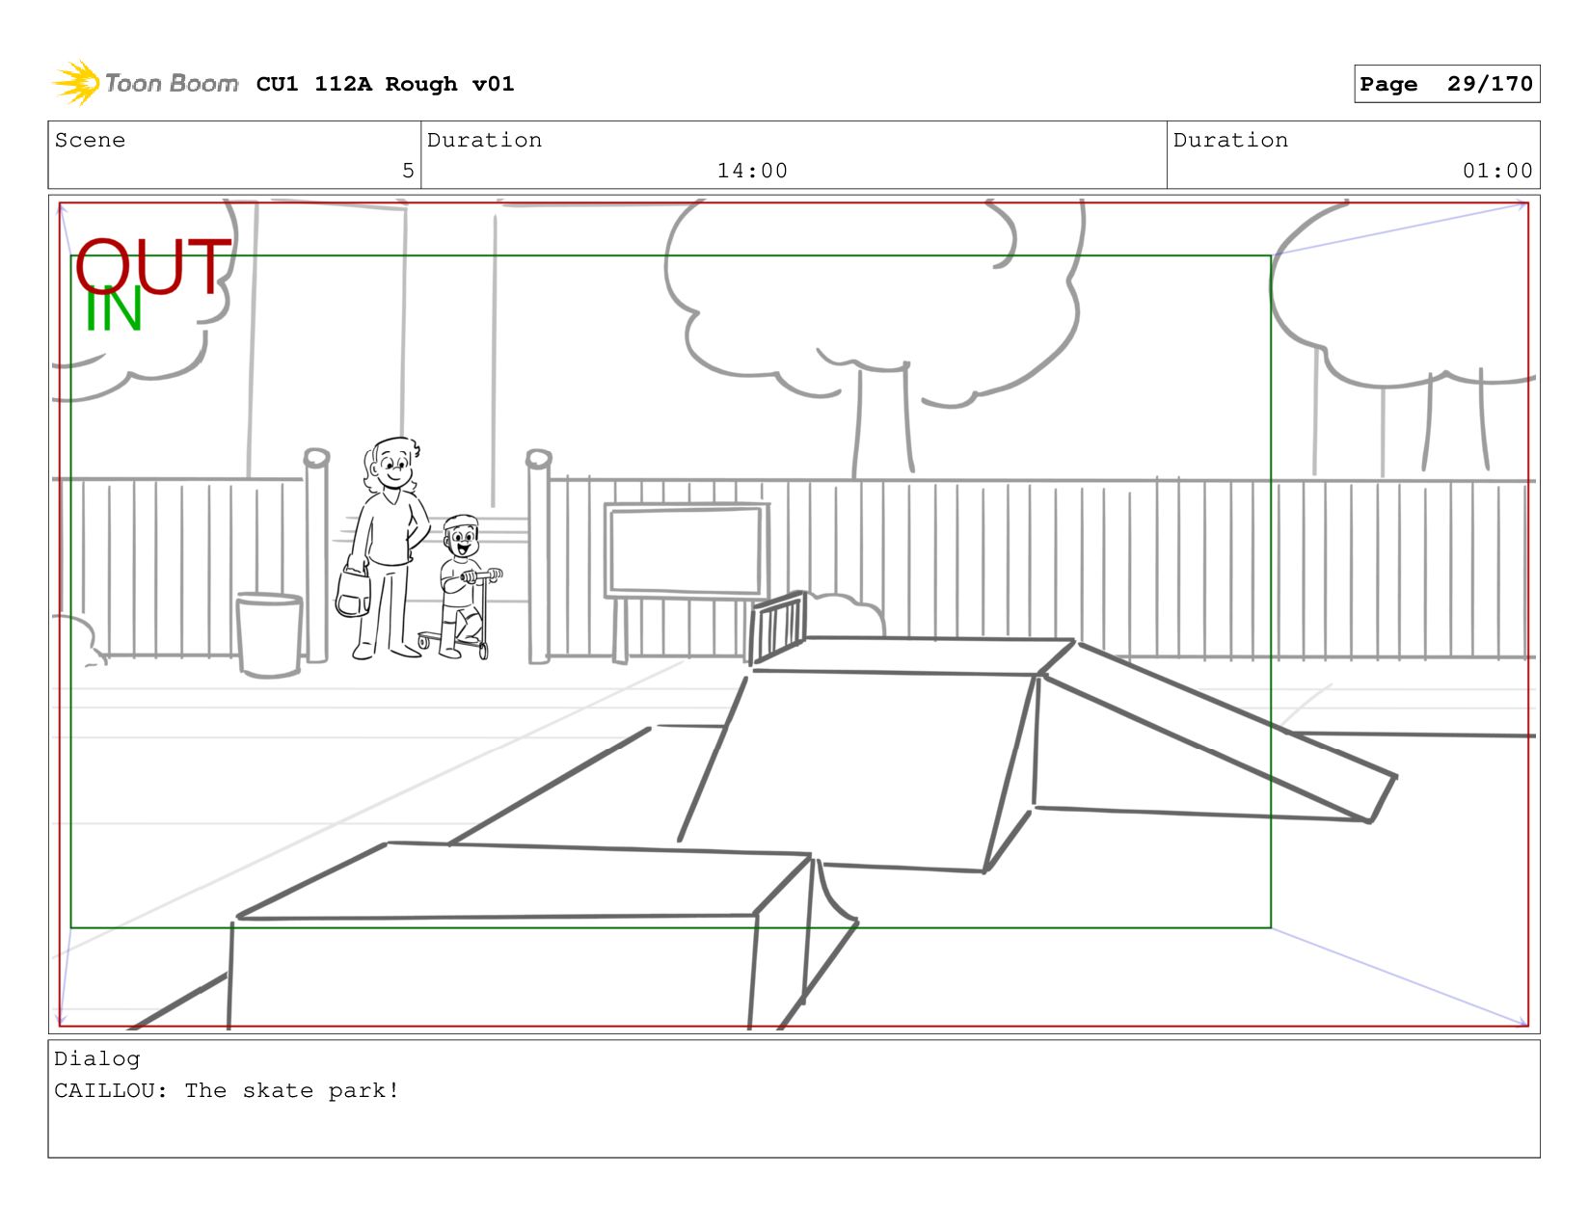Click the duration value '01:00'
The image size is (1589, 1230).
1497,171
